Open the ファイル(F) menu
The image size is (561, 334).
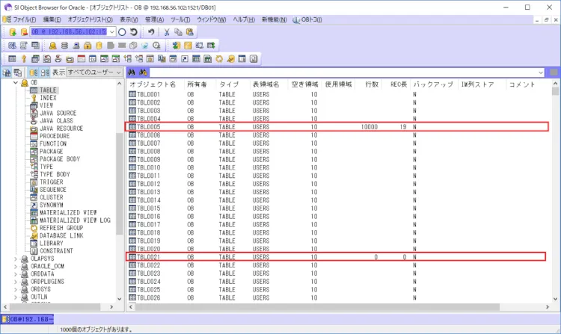pyautogui.click(x=24, y=19)
